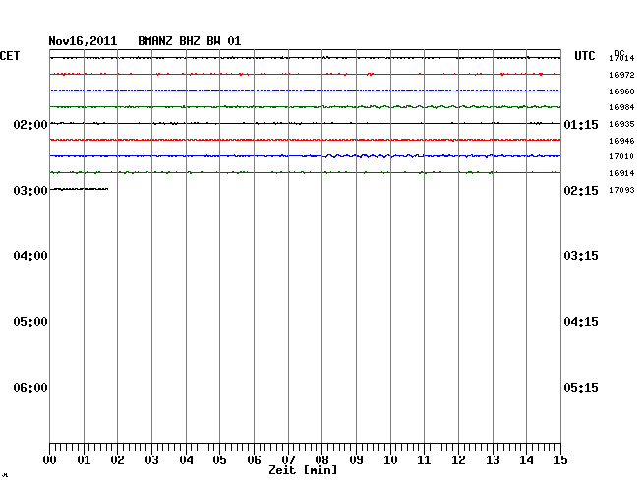This screenshot has height=486, width=639.
Task: Click the 01:15 UTC time label
Action: click(581, 125)
